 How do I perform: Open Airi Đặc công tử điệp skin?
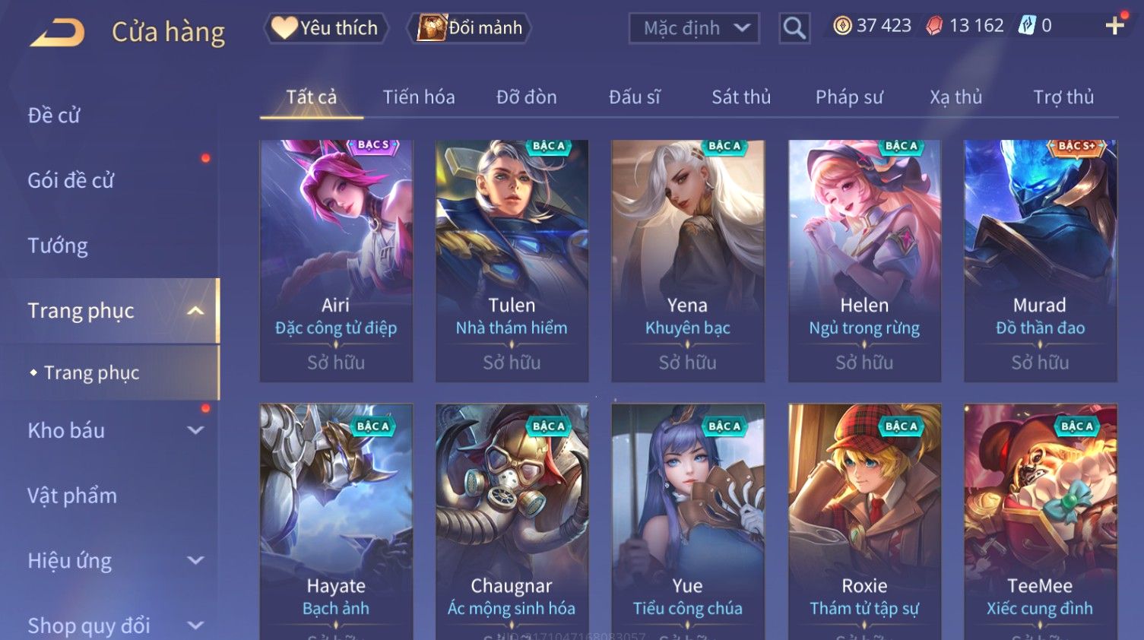pos(336,261)
